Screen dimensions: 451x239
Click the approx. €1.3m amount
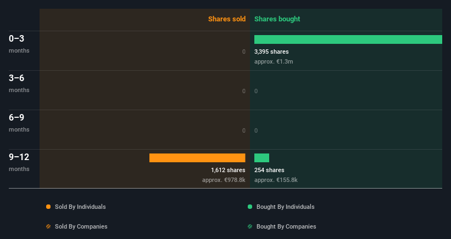click(x=274, y=61)
